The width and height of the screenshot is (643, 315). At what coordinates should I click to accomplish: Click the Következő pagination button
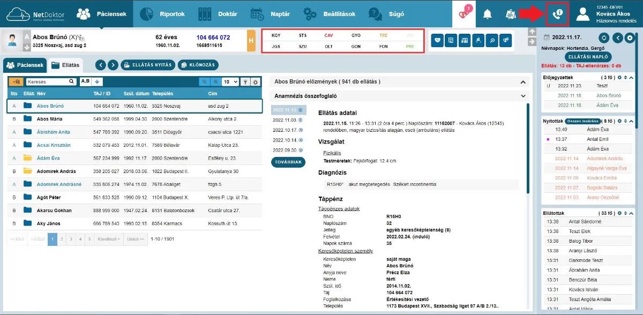(x=108, y=239)
